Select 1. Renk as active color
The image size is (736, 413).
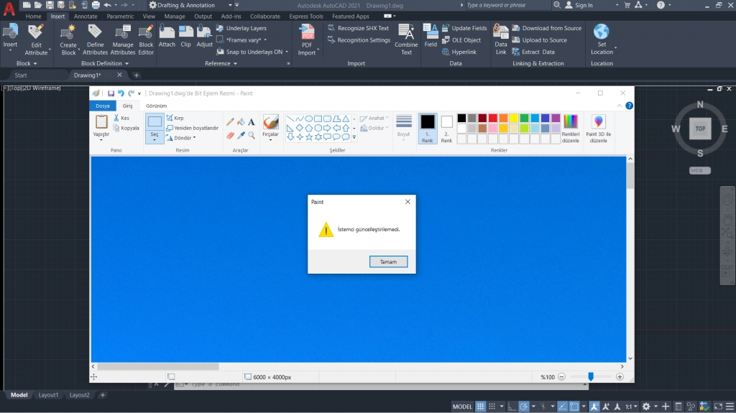428,128
